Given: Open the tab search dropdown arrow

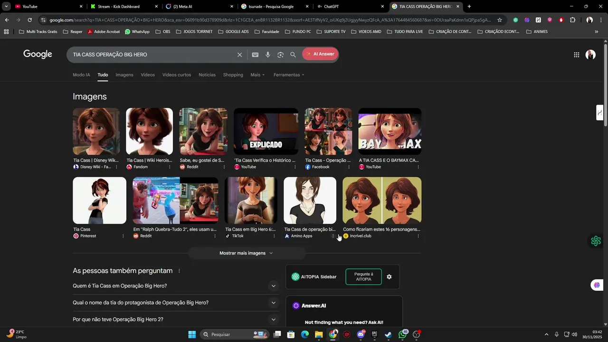Looking at the screenshot, I should (x=6, y=7).
